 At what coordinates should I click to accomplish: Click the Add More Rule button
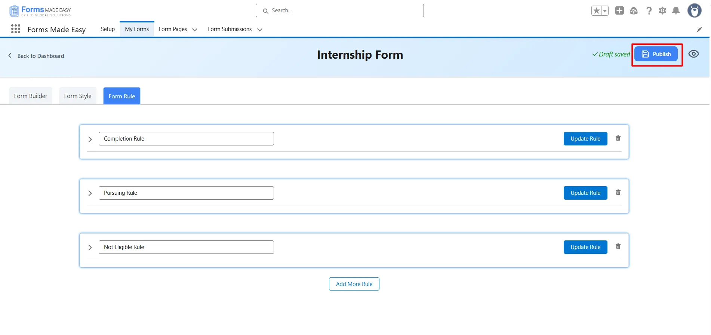click(x=354, y=284)
